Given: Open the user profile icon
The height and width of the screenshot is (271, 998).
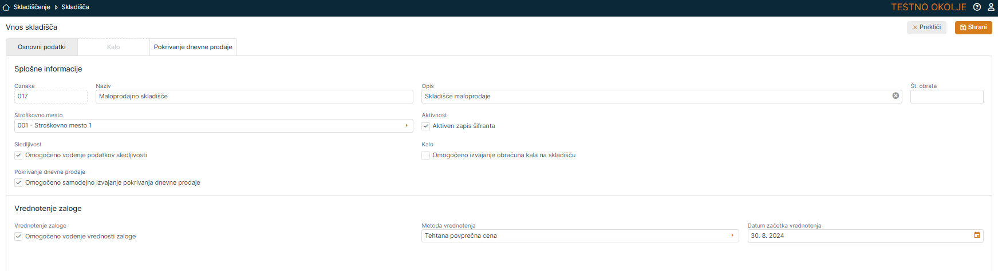Looking at the screenshot, I should coord(991,7).
